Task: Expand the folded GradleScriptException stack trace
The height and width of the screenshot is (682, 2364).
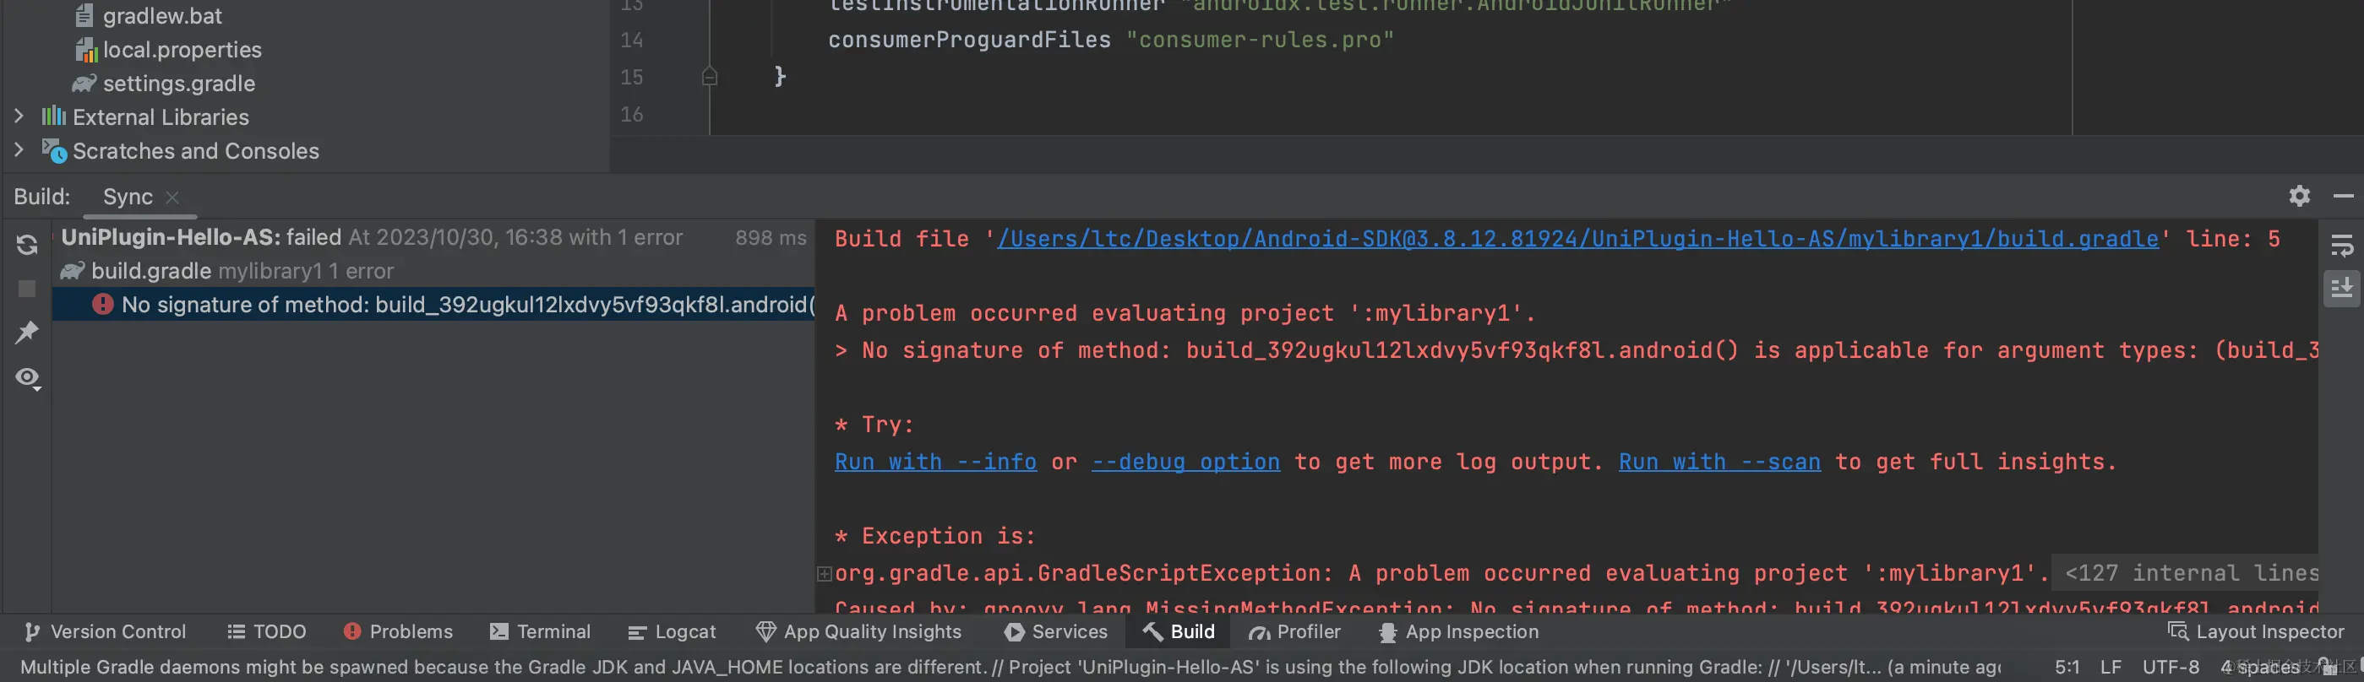Action: point(824,574)
